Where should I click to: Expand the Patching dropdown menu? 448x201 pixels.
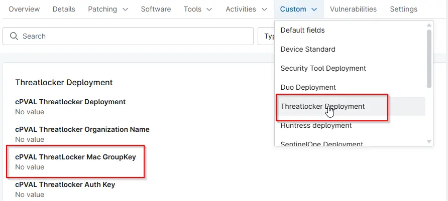pos(108,9)
